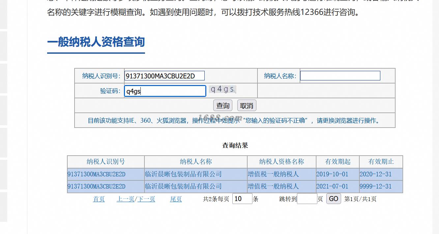439x234 pixels.
Task: Click the 纳税人识别号 column header
Action: [106, 162]
